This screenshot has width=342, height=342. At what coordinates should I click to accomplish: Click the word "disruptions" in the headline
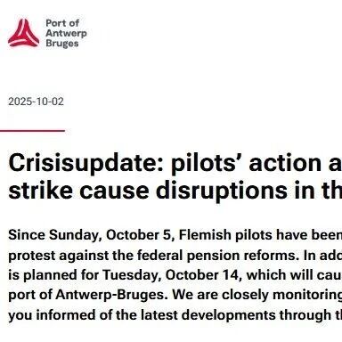[222, 191]
